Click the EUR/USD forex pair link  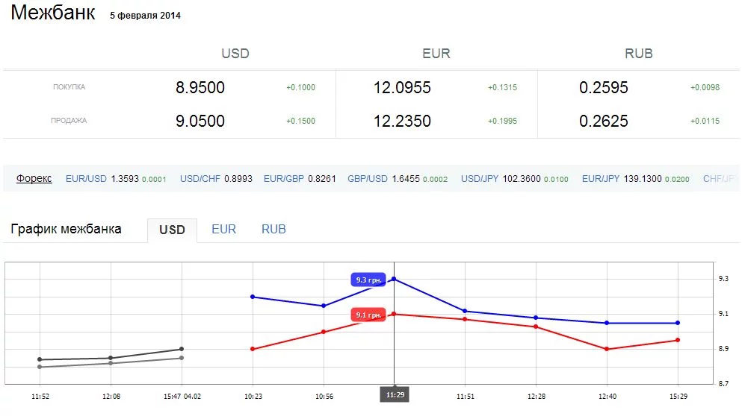pyautogui.click(x=86, y=179)
